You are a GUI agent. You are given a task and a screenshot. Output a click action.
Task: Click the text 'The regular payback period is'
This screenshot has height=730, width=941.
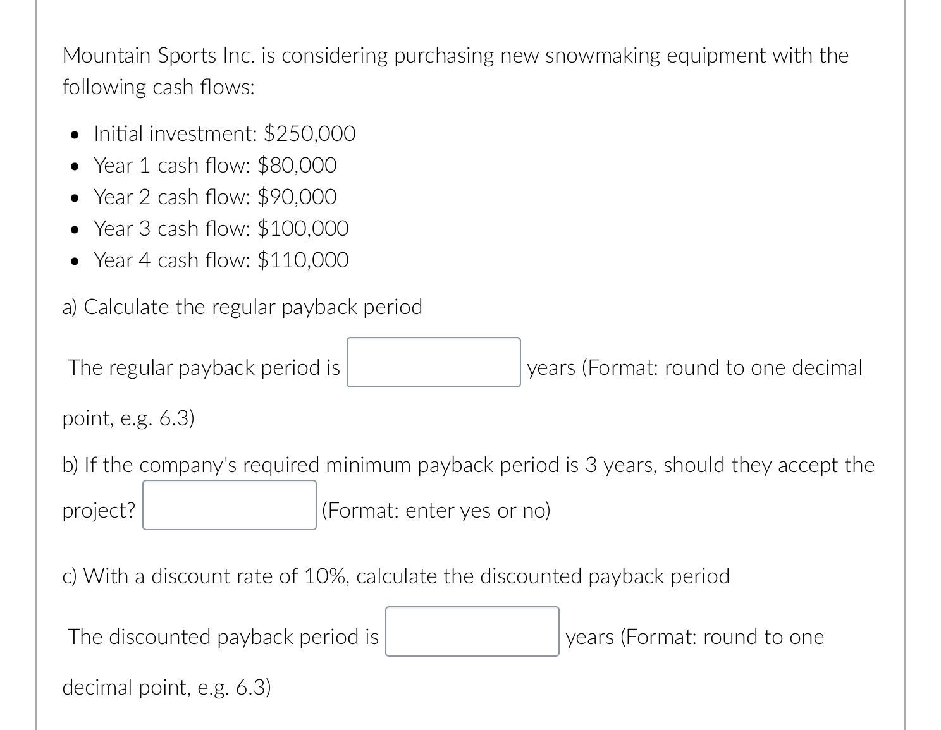point(204,367)
